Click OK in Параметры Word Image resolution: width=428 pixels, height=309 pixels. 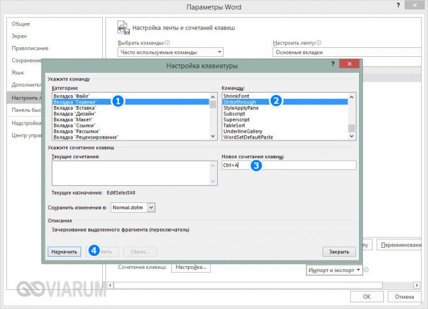367,296
